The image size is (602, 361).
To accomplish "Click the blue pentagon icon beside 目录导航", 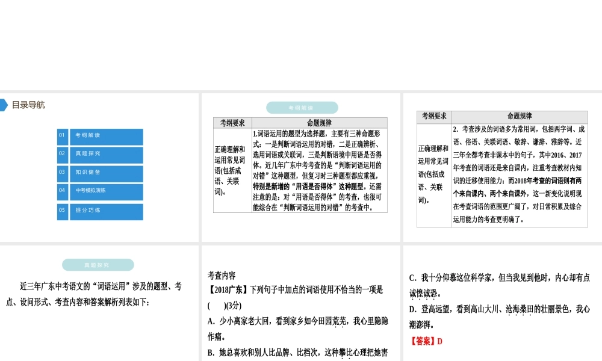I will coord(4,105).
